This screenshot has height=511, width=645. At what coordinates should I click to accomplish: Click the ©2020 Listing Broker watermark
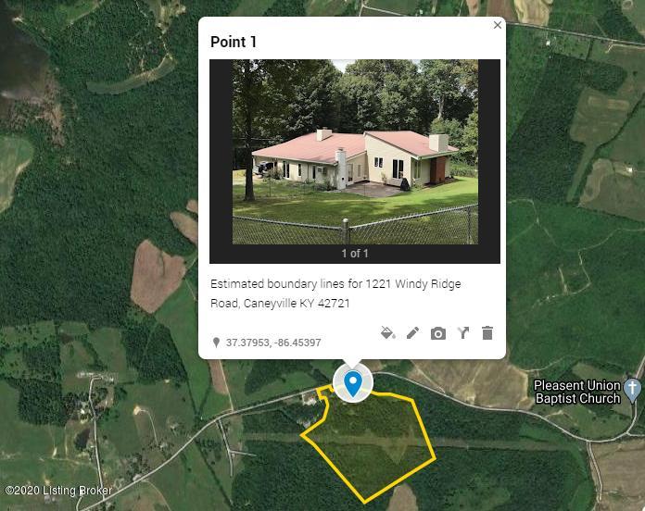[58, 491]
